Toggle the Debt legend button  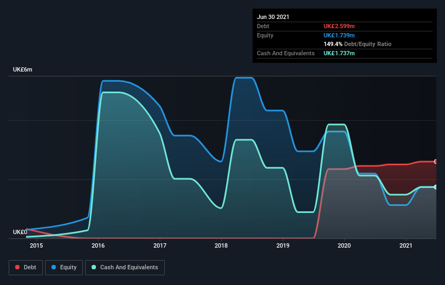click(25, 268)
